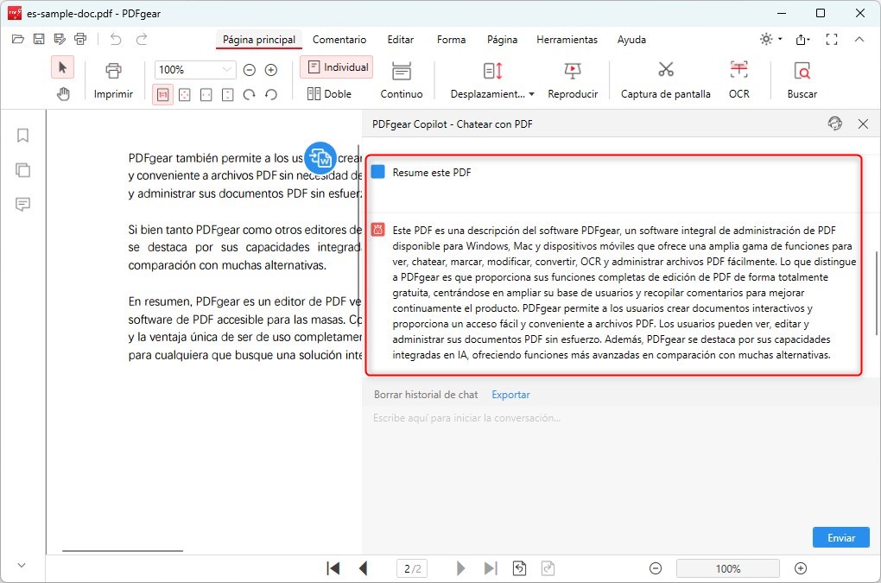Decrease zoom with the minus control
Viewport: 881px width, 583px height.
coord(249,69)
